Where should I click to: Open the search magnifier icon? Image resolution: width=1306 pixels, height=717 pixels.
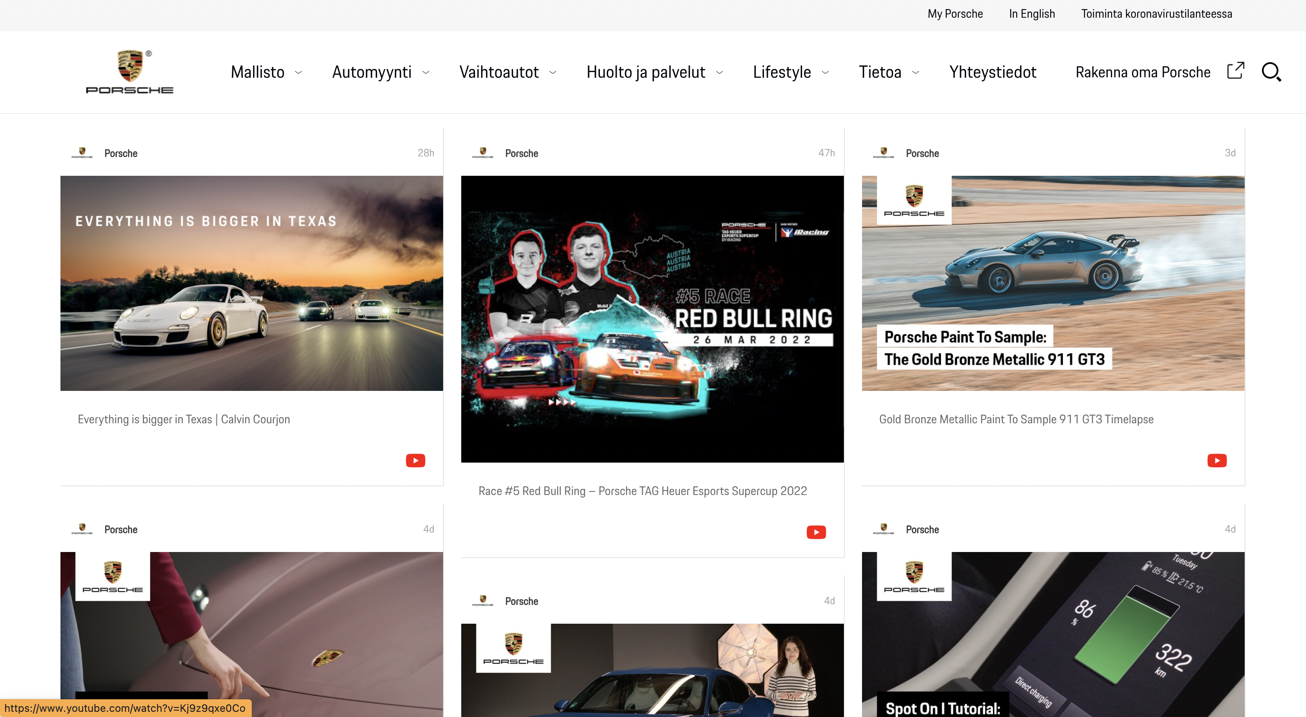(x=1271, y=72)
